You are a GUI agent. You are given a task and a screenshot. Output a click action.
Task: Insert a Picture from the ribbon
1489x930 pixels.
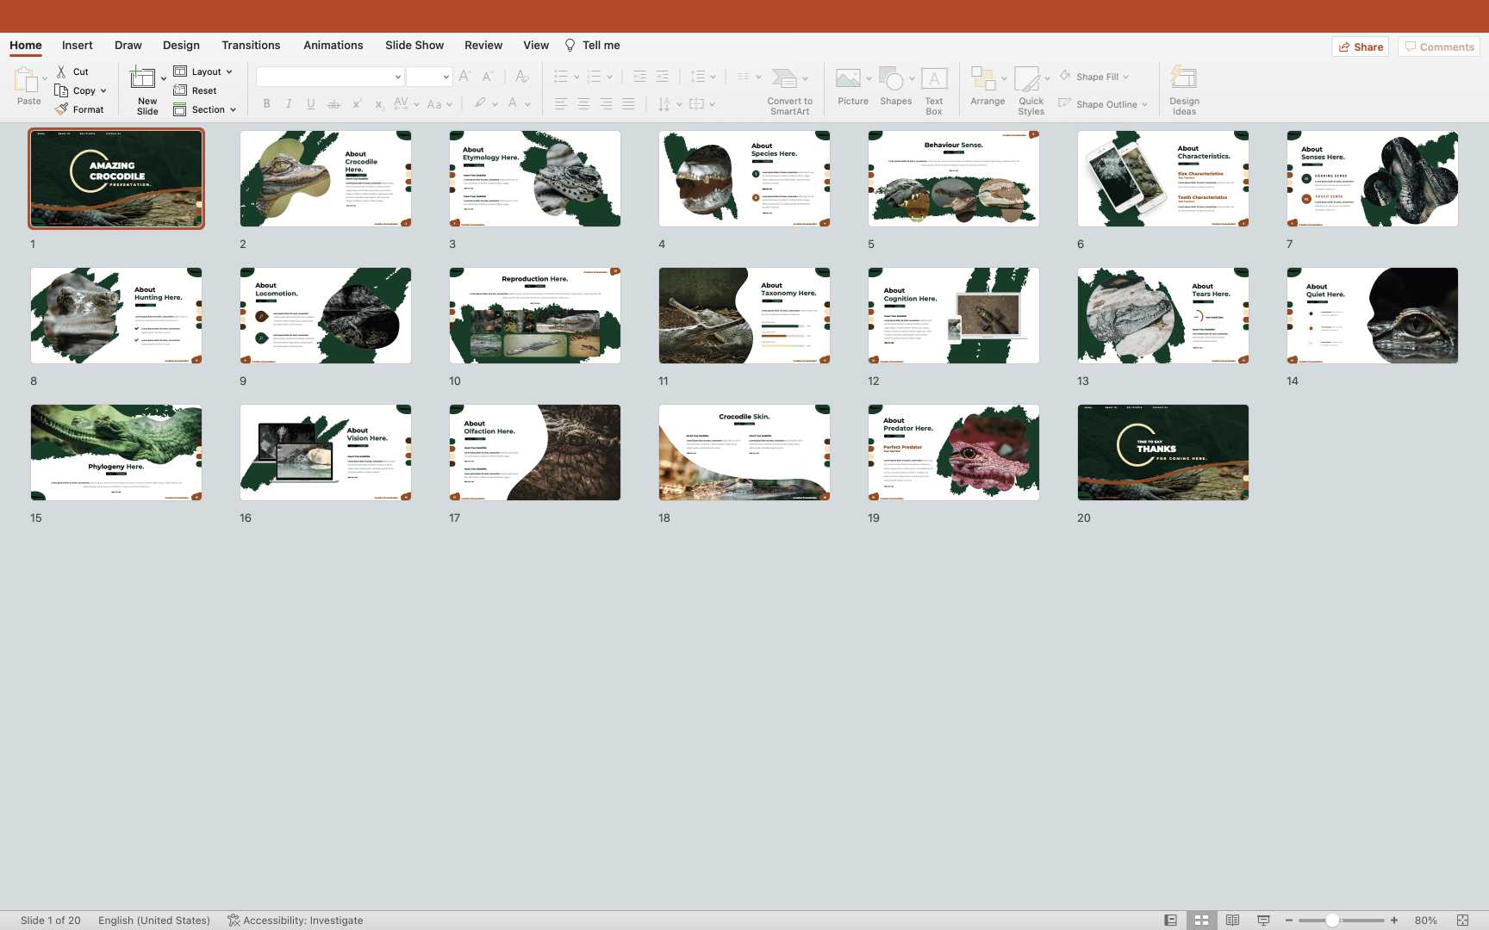tap(848, 80)
